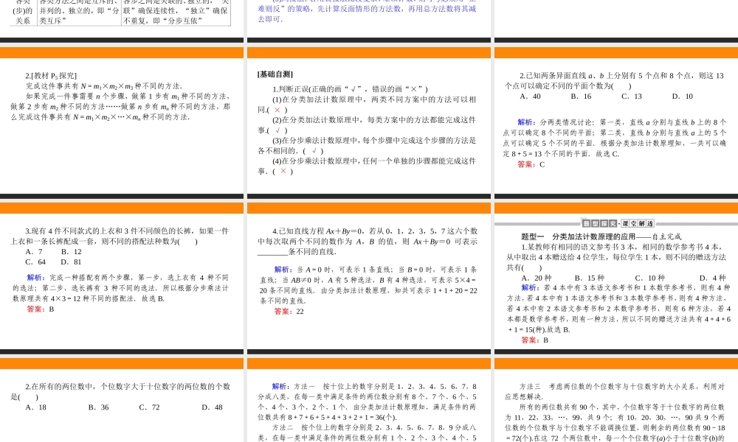Viewport: 738px width, 442px height.
Task: Click the blue 解析 label on the 异面直线 slide
Action: 525,122
